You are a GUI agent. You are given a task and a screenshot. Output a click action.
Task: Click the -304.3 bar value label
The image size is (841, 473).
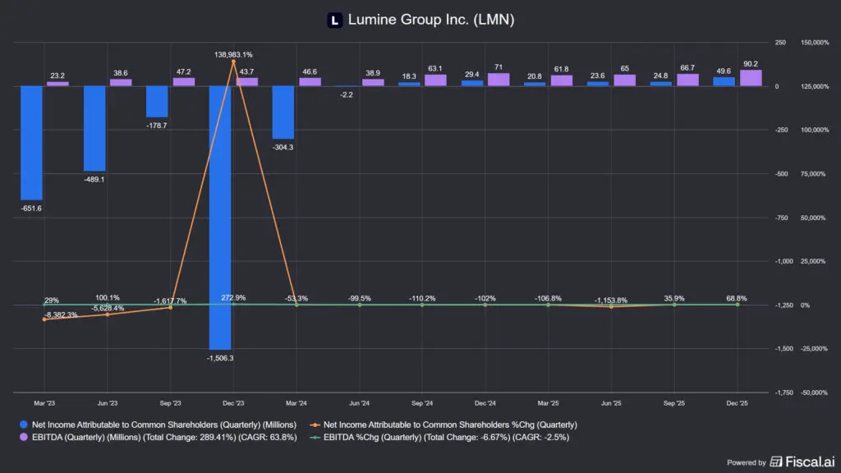(283, 147)
